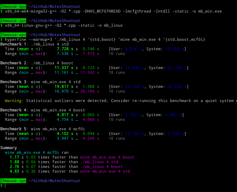Screen dimensions: 237x192
Task: Click the maximum value 11.542 s
Action: coord(90,72)
